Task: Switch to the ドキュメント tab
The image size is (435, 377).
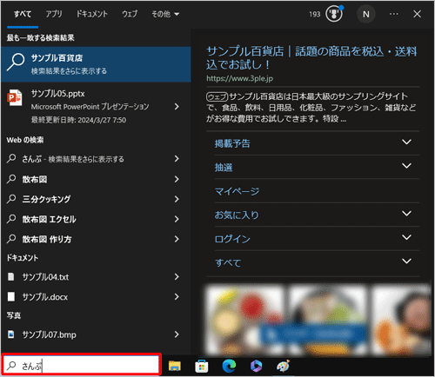Action: [x=92, y=14]
